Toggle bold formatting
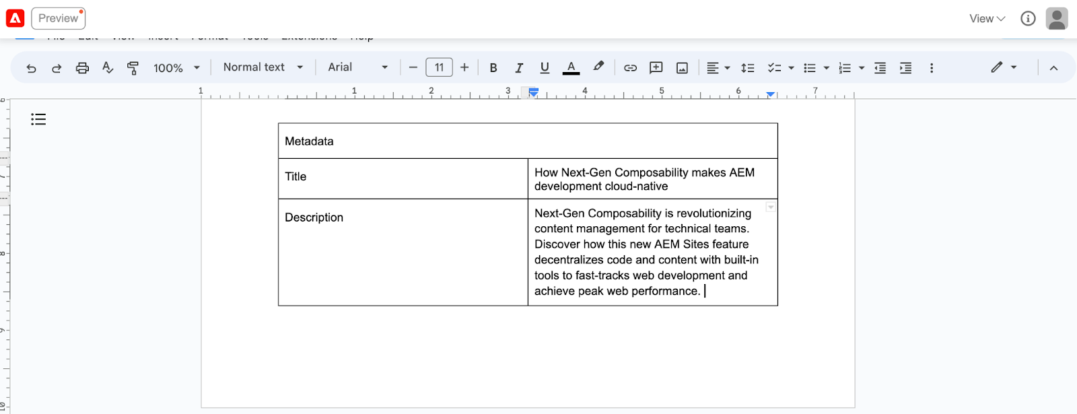The image size is (1077, 414). (493, 68)
